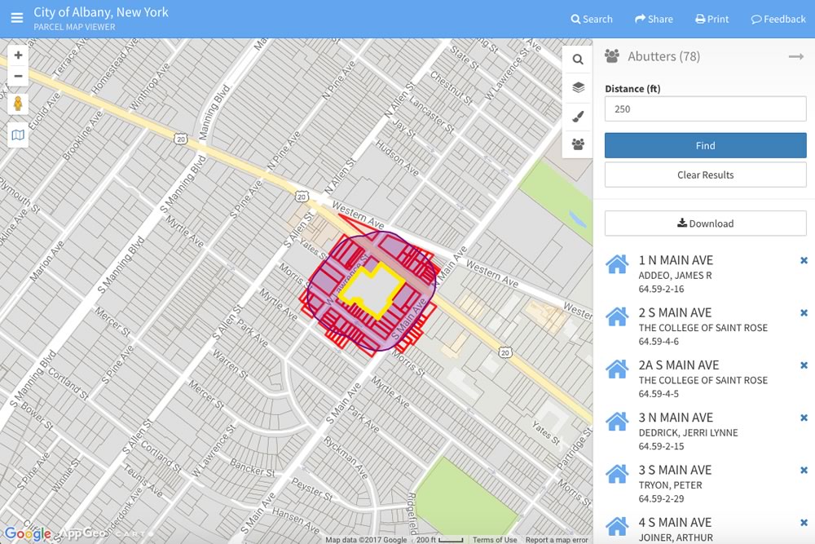Click the house icon for 2A S MAIN AVE
The image size is (815, 544).
tap(617, 369)
